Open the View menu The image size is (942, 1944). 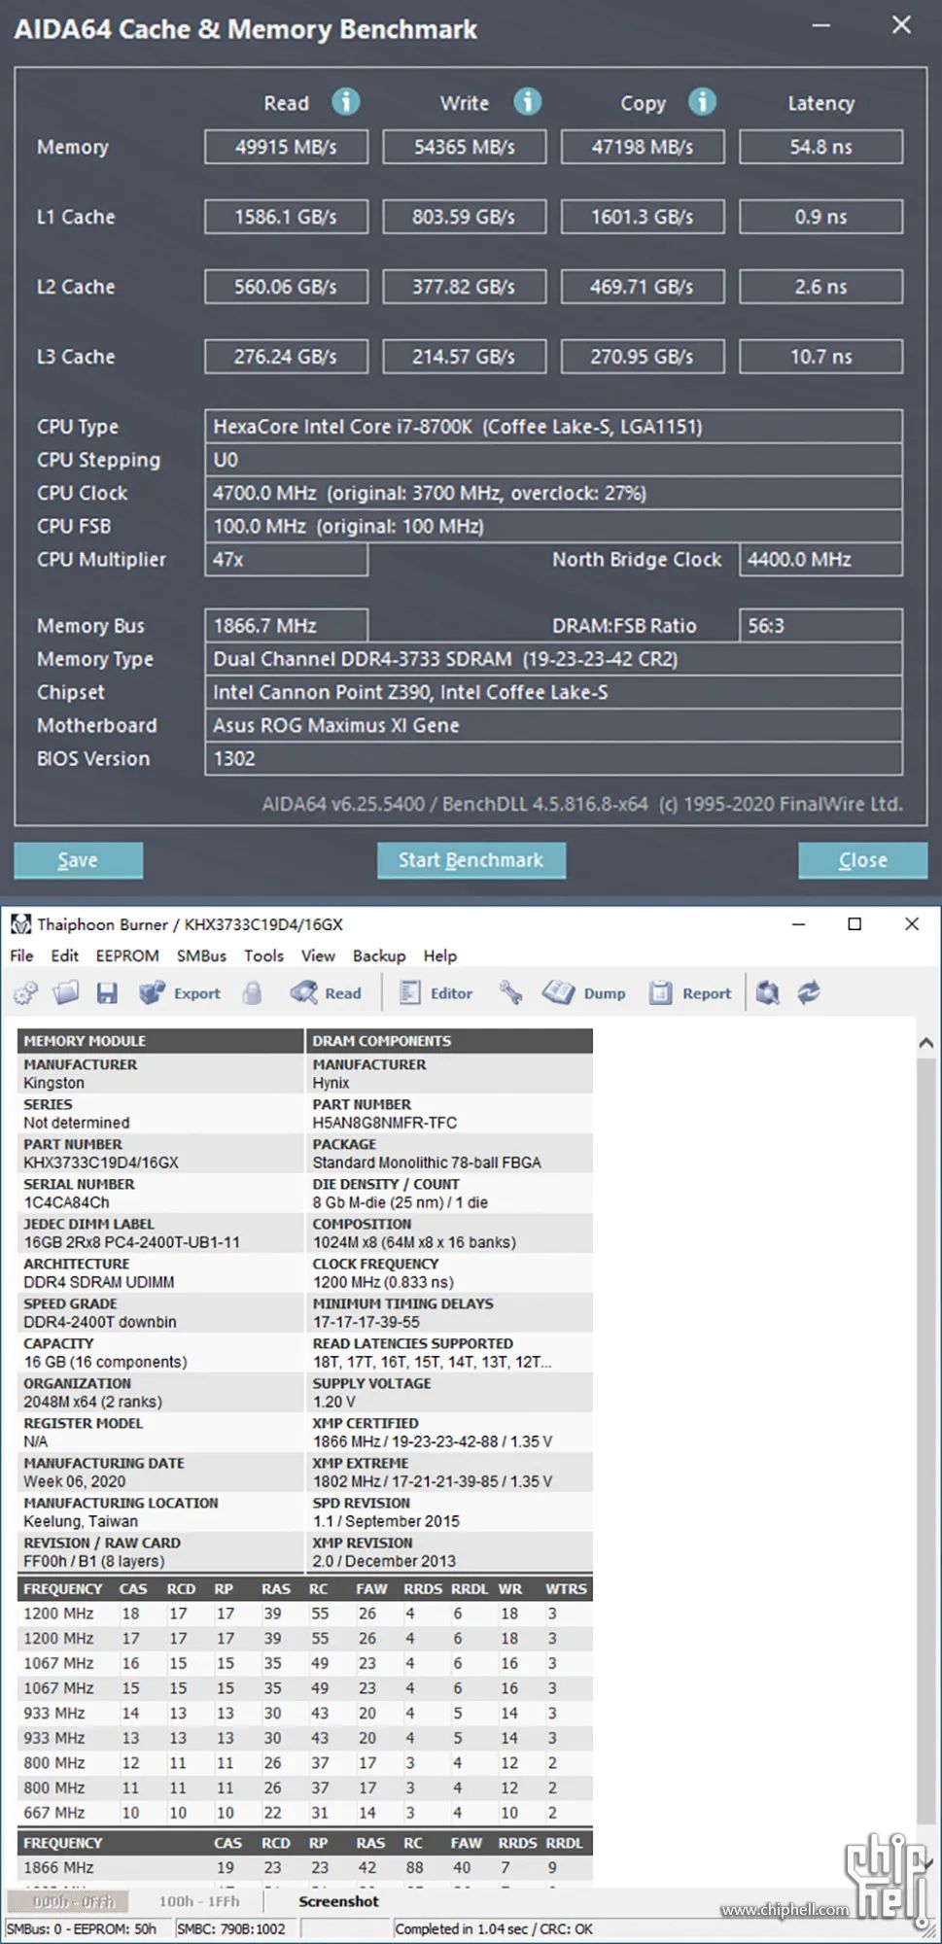coord(318,955)
